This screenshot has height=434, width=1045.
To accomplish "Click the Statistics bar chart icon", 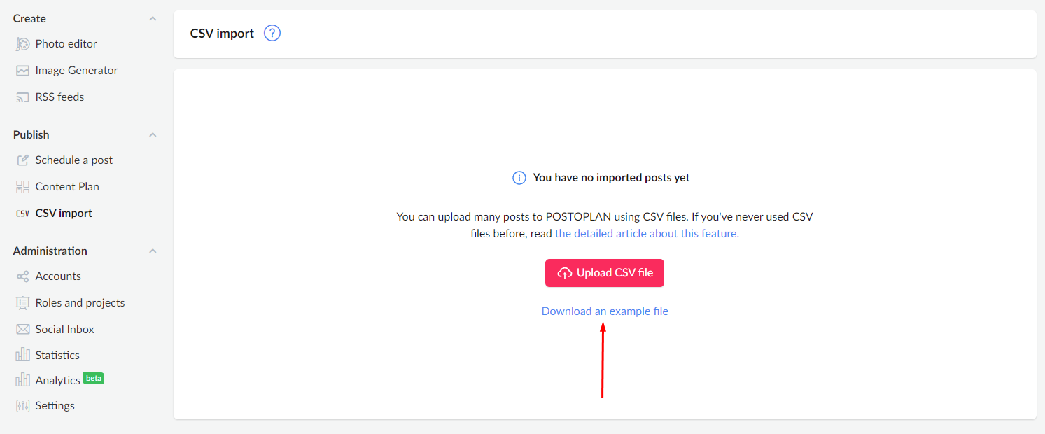I will point(23,355).
